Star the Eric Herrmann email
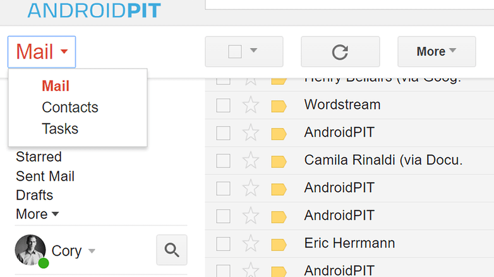 point(251,243)
